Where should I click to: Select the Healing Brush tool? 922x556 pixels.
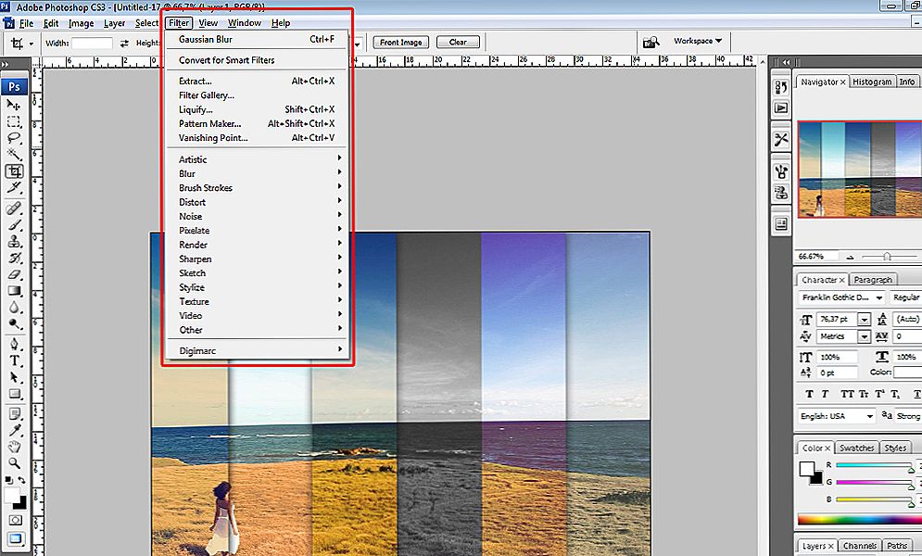click(14, 208)
